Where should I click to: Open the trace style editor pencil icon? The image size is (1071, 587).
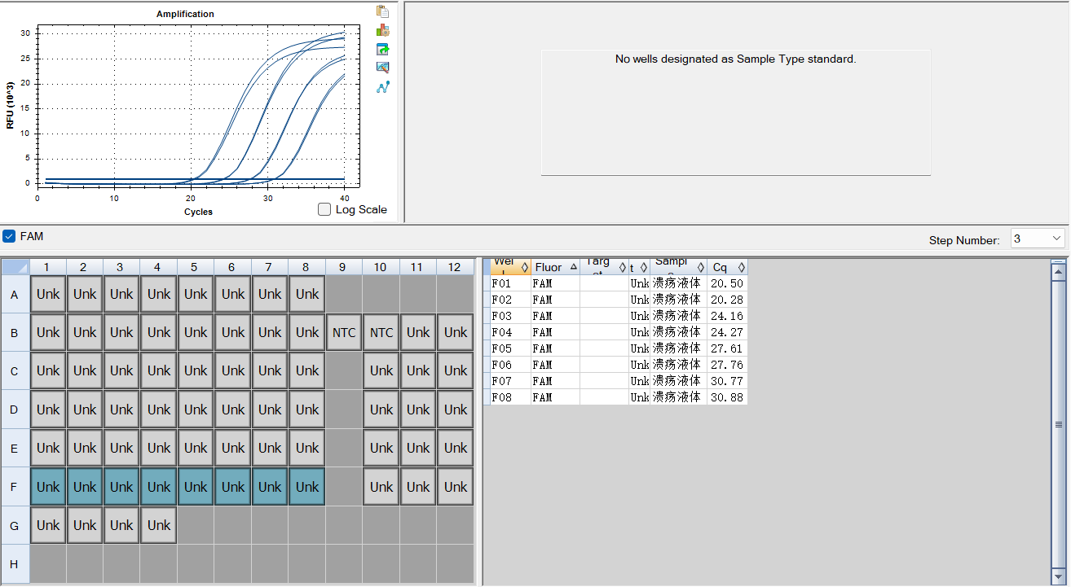(x=382, y=68)
